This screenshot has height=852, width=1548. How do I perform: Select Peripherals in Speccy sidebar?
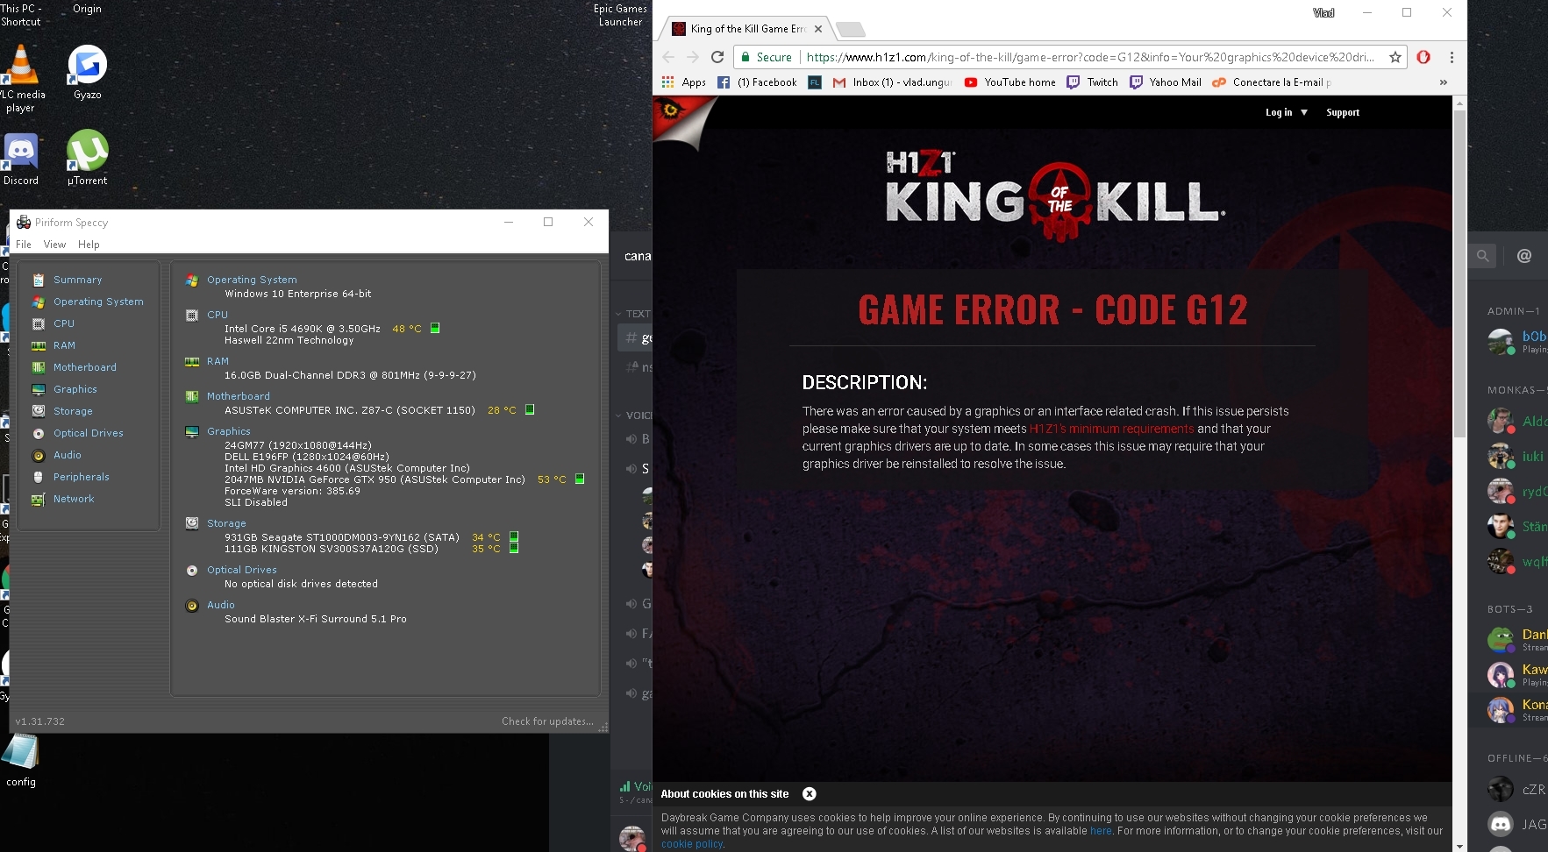coord(82,477)
